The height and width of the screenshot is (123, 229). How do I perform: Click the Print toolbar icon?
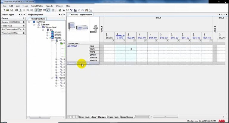click(x=16, y=10)
